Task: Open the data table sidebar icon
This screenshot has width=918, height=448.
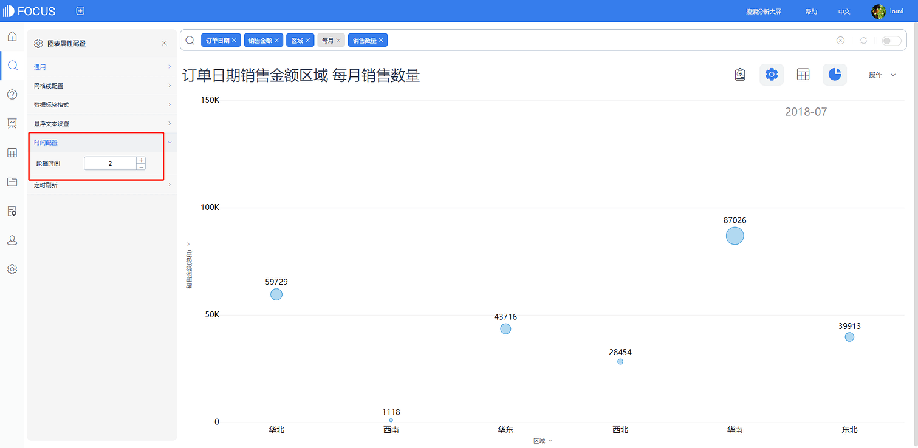Action: [12, 152]
